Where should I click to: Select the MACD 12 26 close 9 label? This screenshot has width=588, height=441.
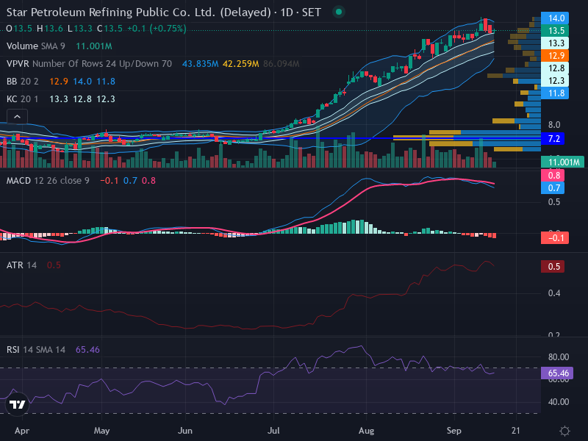click(x=48, y=181)
